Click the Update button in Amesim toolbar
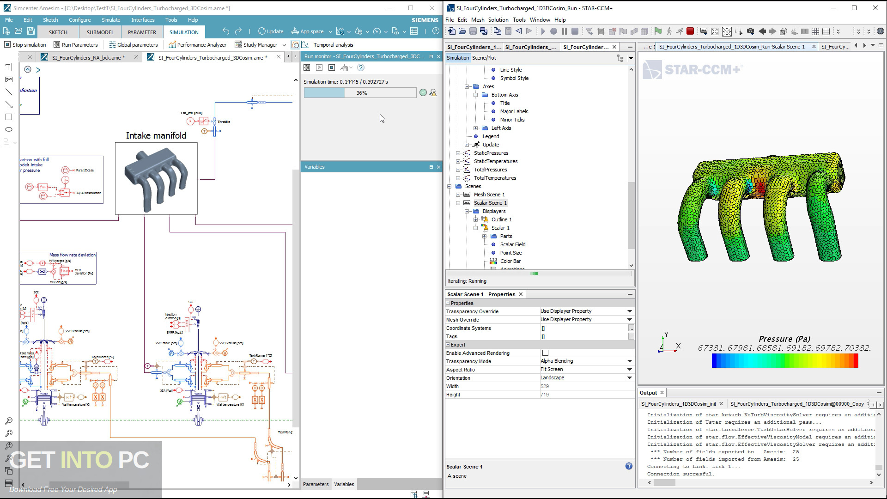This screenshot has width=887, height=499. [x=271, y=31]
